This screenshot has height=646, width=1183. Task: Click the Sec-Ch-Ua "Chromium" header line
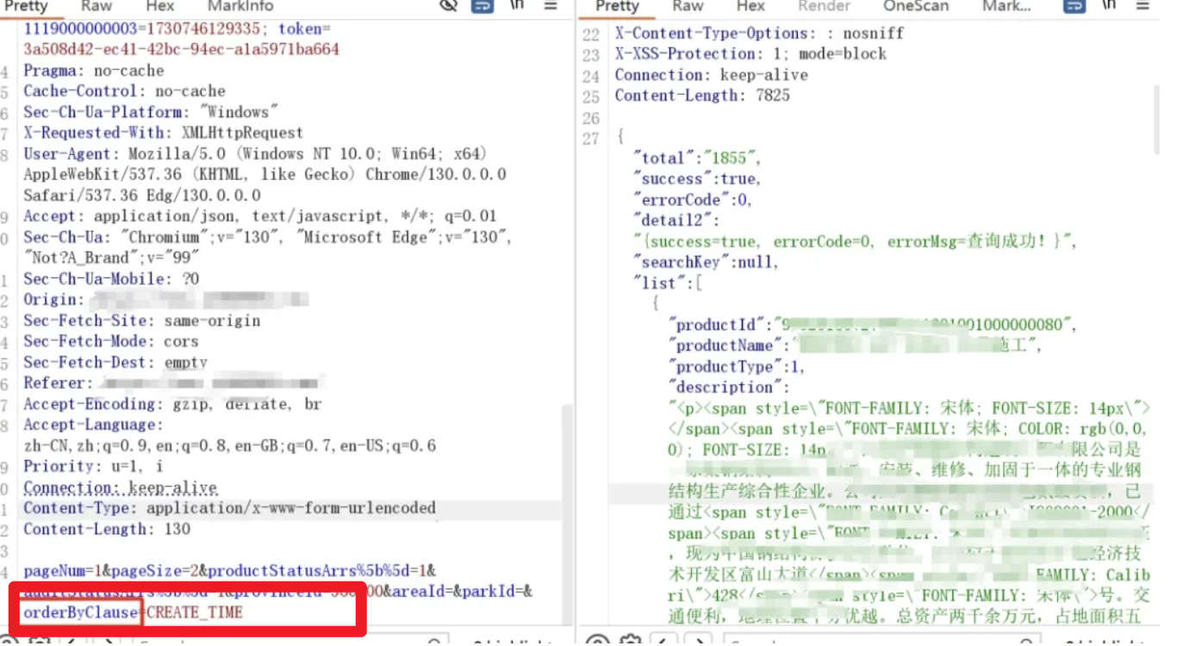267,237
